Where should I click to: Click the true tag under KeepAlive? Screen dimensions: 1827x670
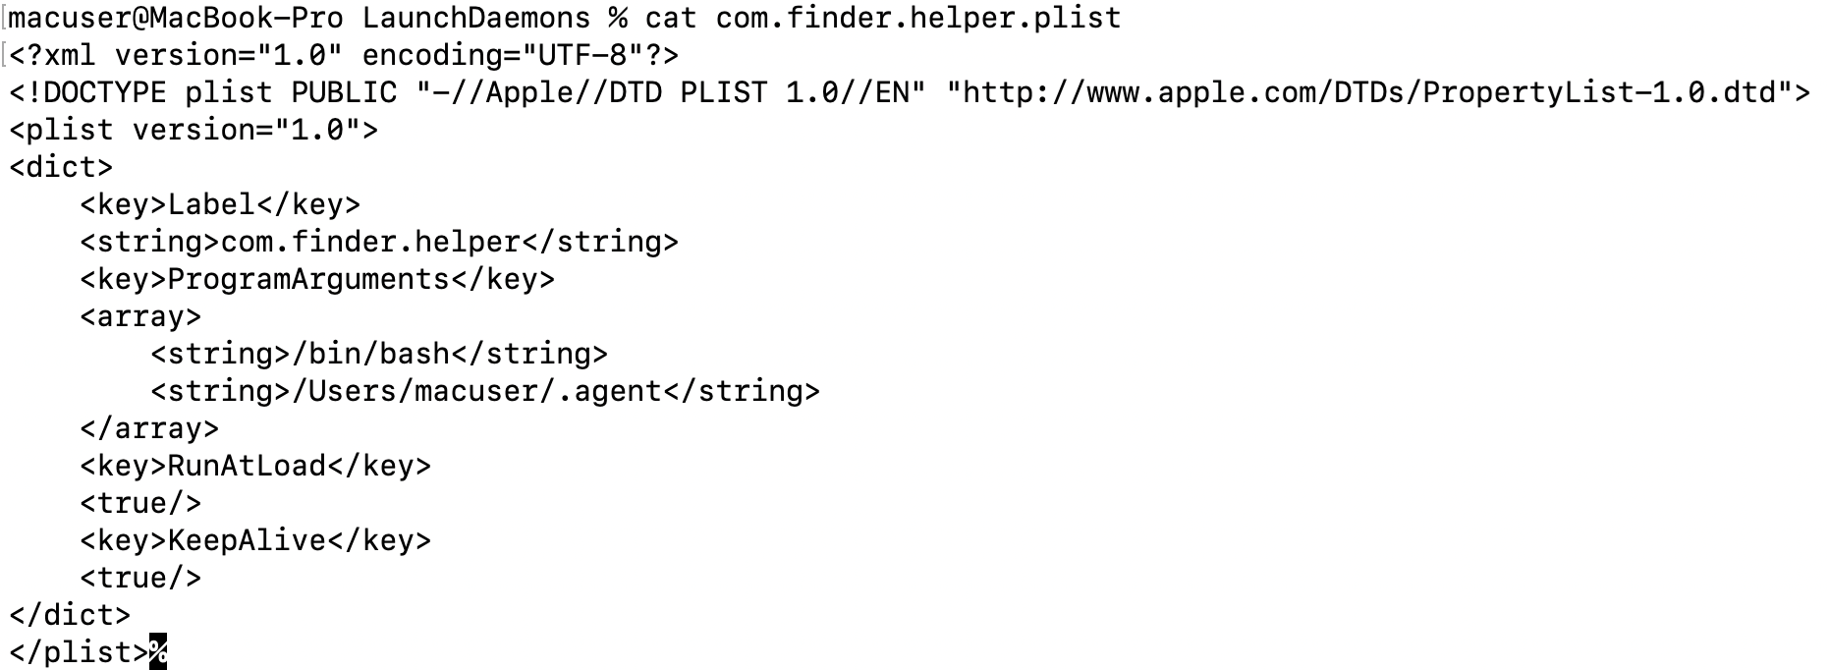[x=140, y=578]
